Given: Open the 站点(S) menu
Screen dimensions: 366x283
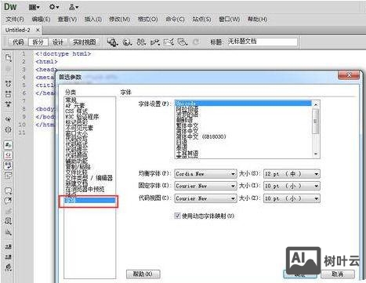Looking at the screenshot, I should point(201,19).
